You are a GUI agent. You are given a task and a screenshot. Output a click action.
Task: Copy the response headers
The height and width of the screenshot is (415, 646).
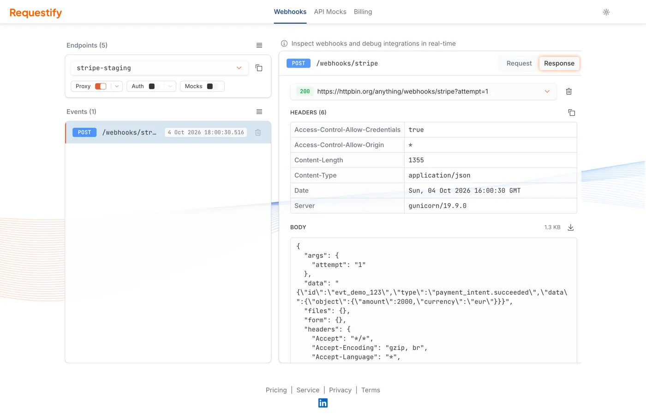click(571, 113)
